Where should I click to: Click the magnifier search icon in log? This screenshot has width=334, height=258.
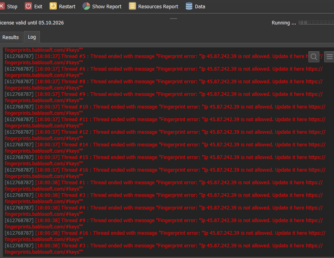click(x=314, y=57)
